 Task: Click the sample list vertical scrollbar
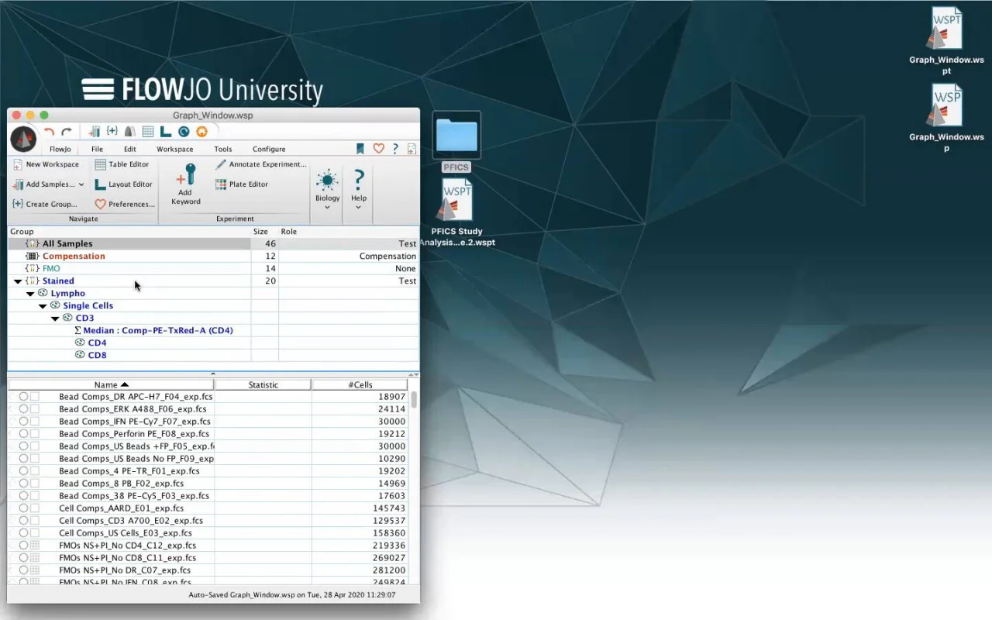(x=414, y=400)
